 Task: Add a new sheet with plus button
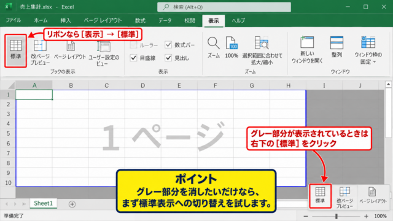click(72, 204)
